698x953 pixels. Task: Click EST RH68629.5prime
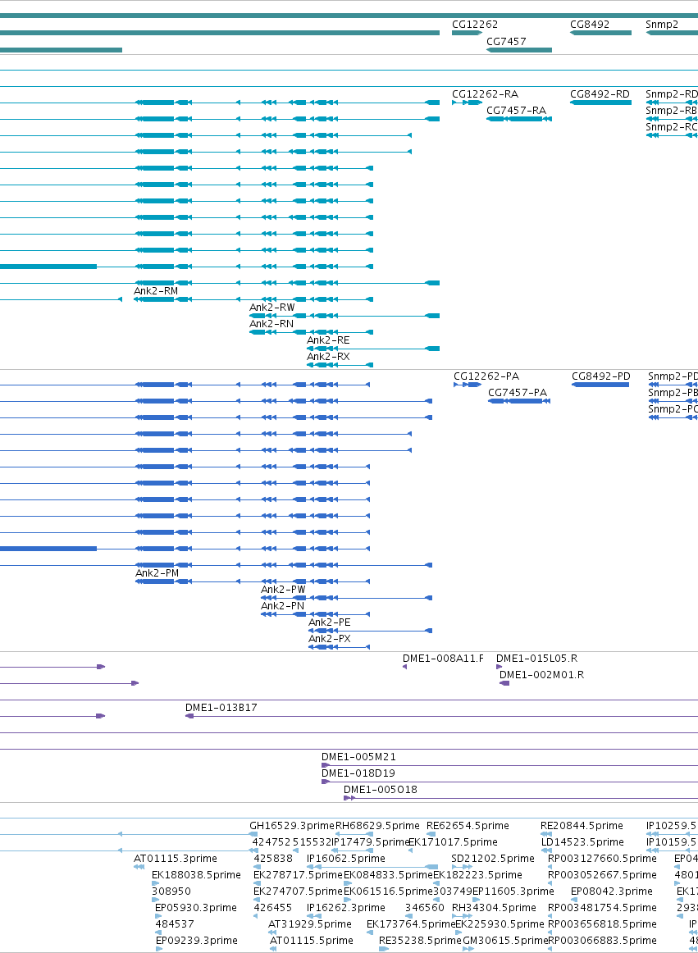tap(377, 826)
